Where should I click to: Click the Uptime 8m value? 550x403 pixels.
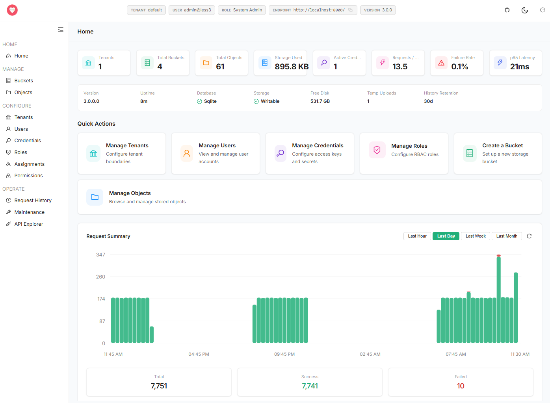pyautogui.click(x=144, y=101)
